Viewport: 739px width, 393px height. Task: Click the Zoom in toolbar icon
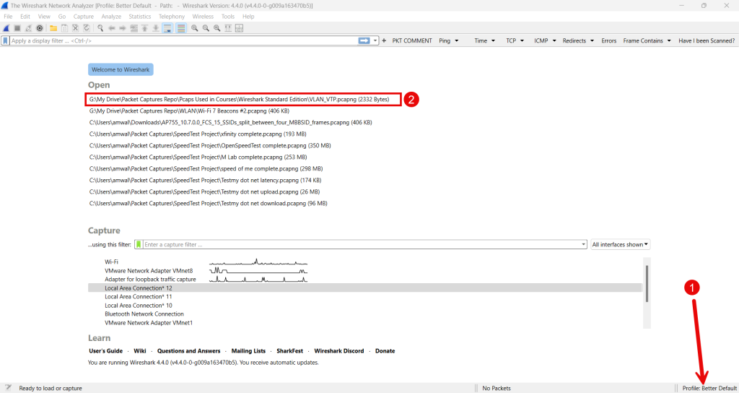[195, 28]
